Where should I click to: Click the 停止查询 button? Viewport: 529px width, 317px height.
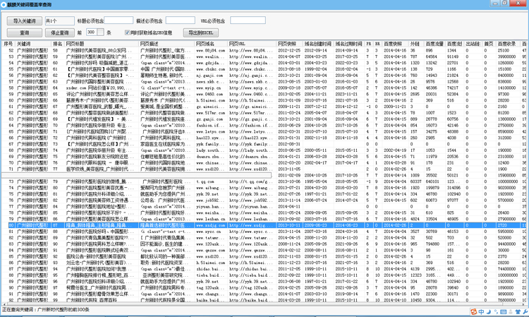tap(60, 32)
